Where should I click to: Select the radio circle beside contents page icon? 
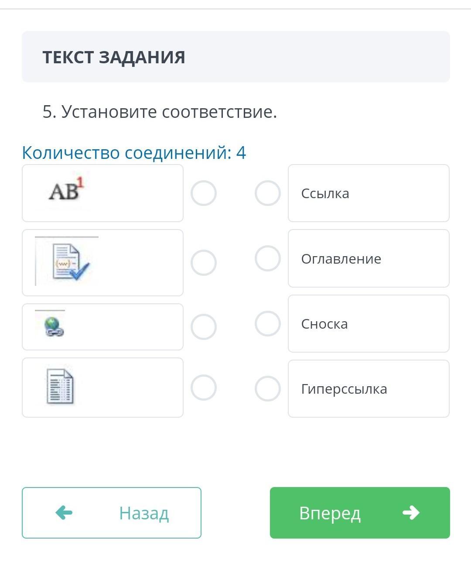204,388
